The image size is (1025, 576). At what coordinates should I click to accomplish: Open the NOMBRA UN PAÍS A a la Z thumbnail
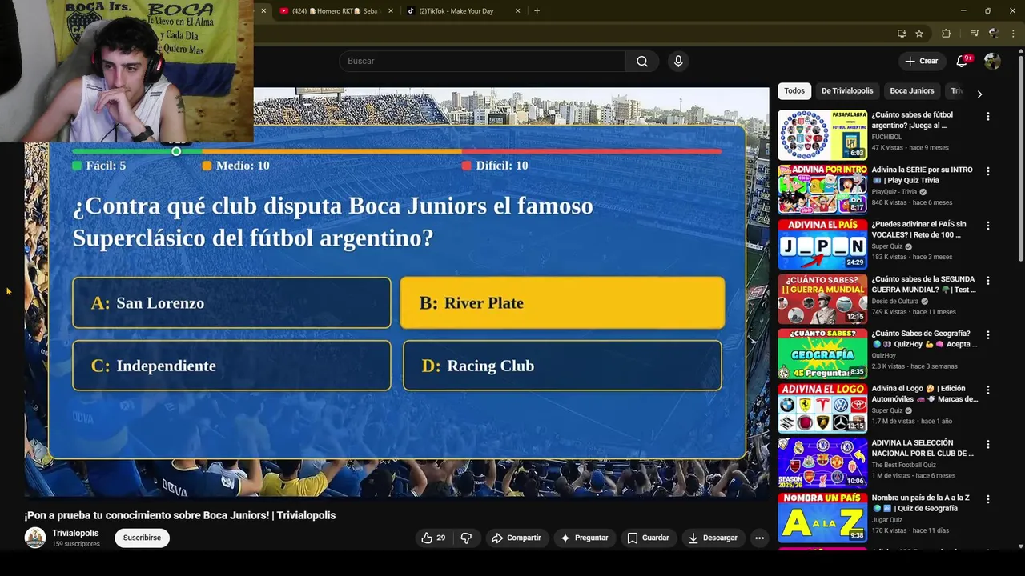[822, 517]
